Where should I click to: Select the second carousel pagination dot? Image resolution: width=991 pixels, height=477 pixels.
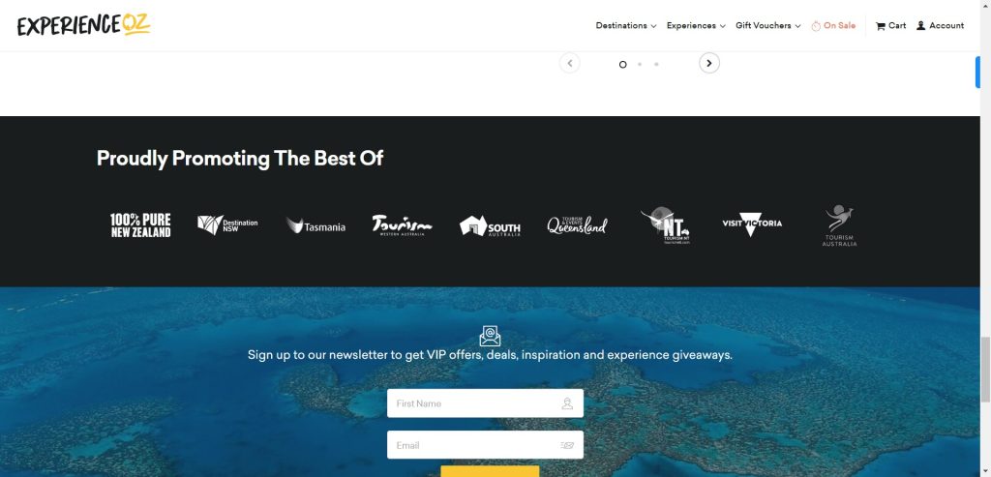pos(640,64)
